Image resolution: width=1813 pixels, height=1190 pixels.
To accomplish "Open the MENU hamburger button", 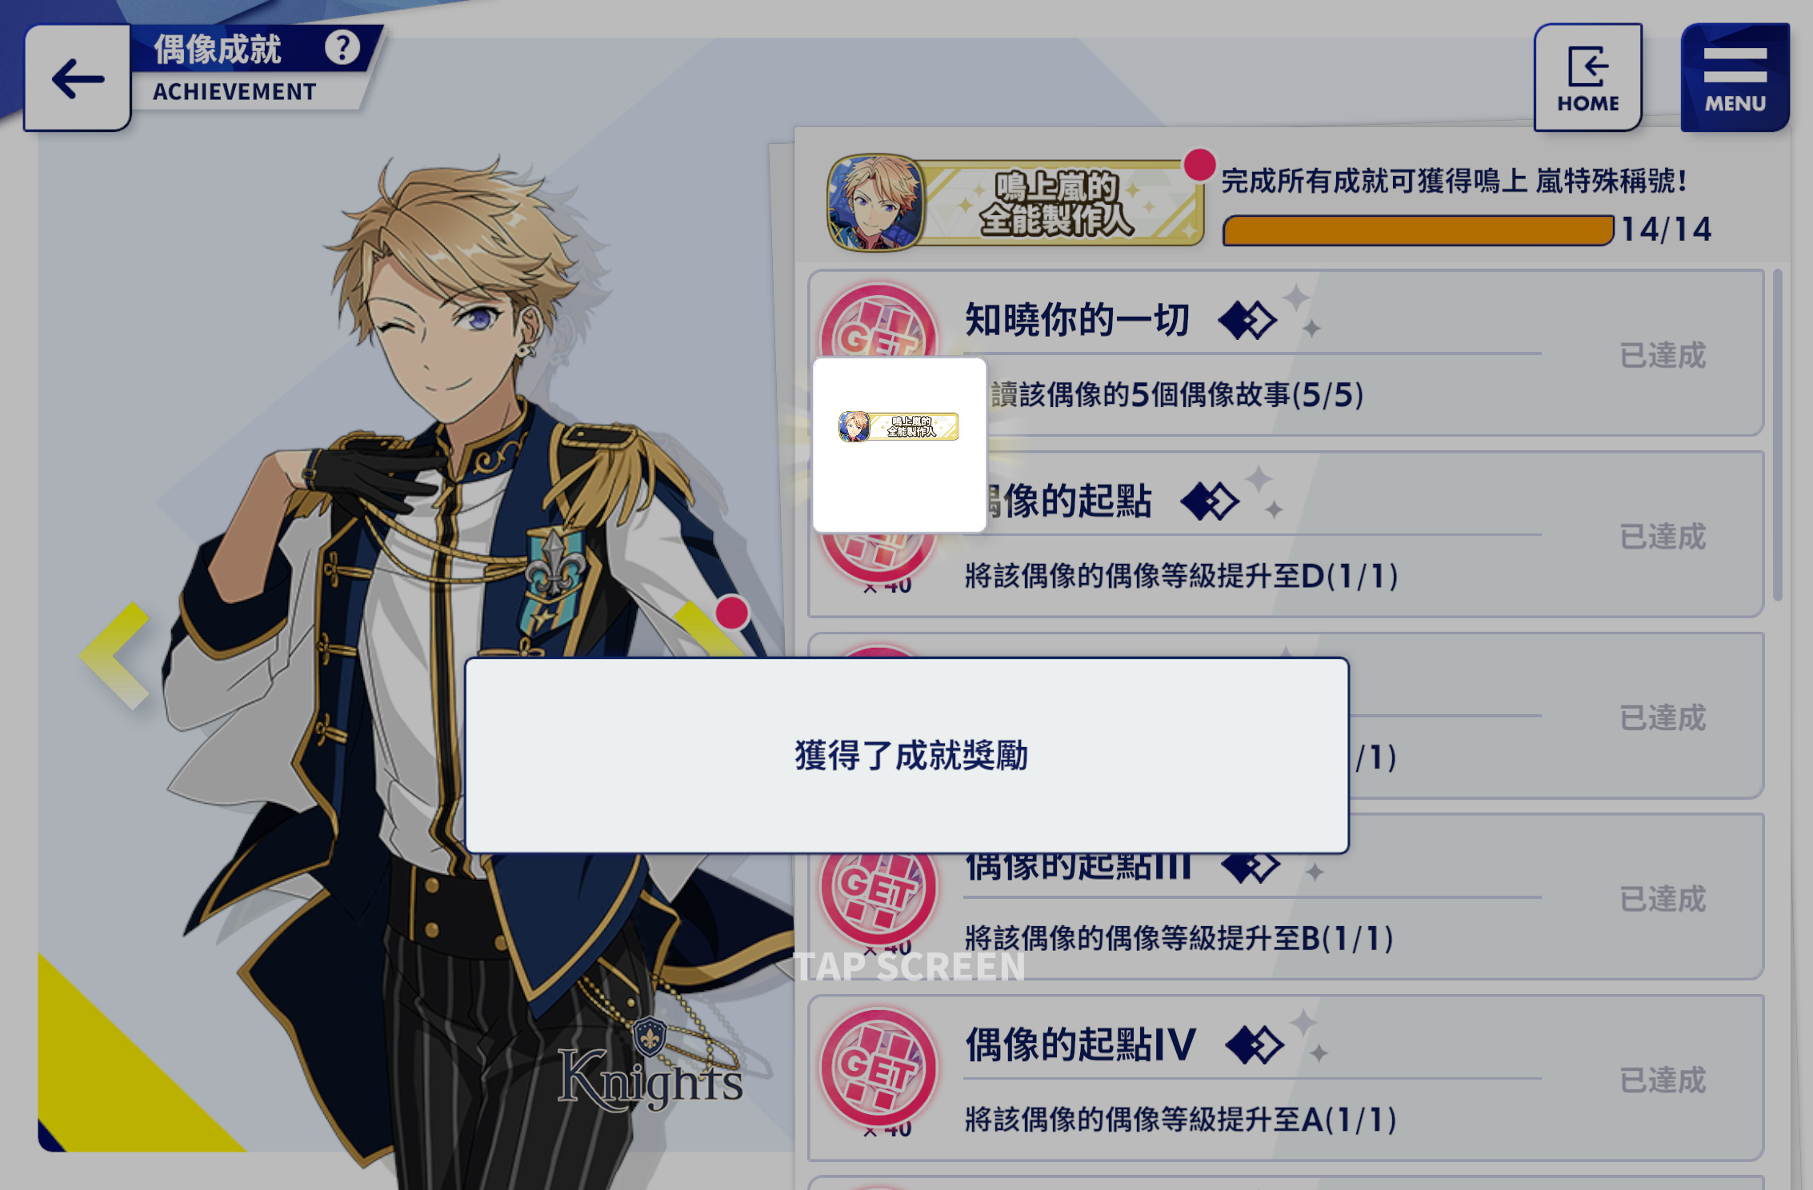I will (x=1735, y=78).
